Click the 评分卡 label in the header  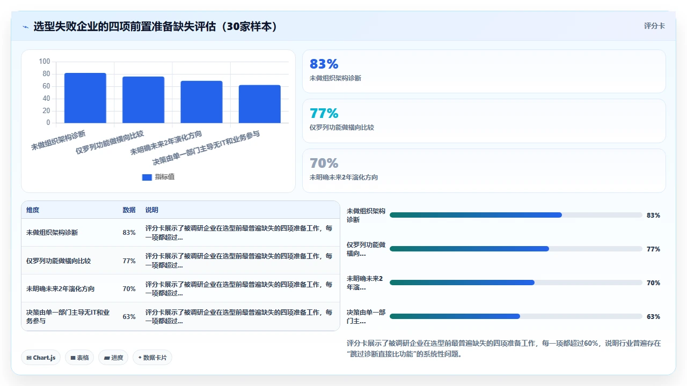pyautogui.click(x=654, y=26)
